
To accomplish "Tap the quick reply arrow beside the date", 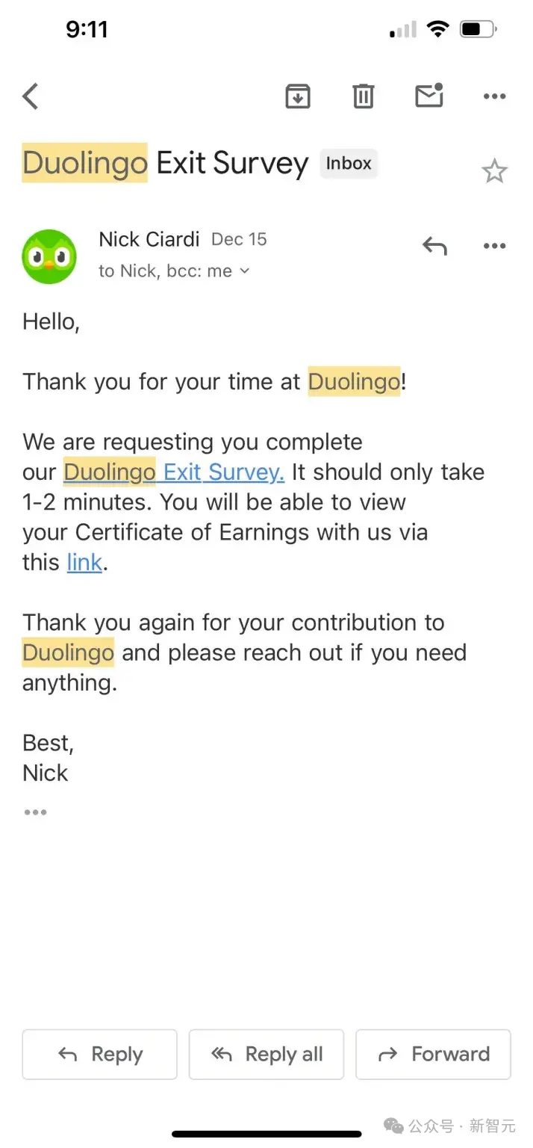I will pos(434,246).
